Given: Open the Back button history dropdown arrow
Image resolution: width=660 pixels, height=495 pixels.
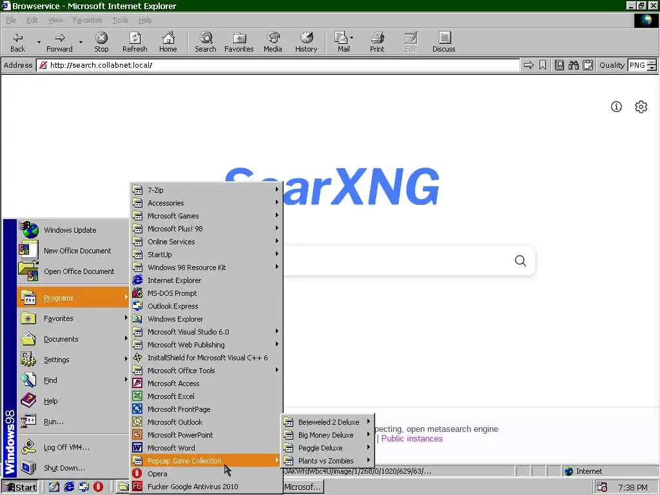Looking at the screenshot, I should [39, 42].
